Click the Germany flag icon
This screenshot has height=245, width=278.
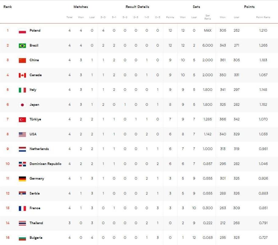(22, 179)
